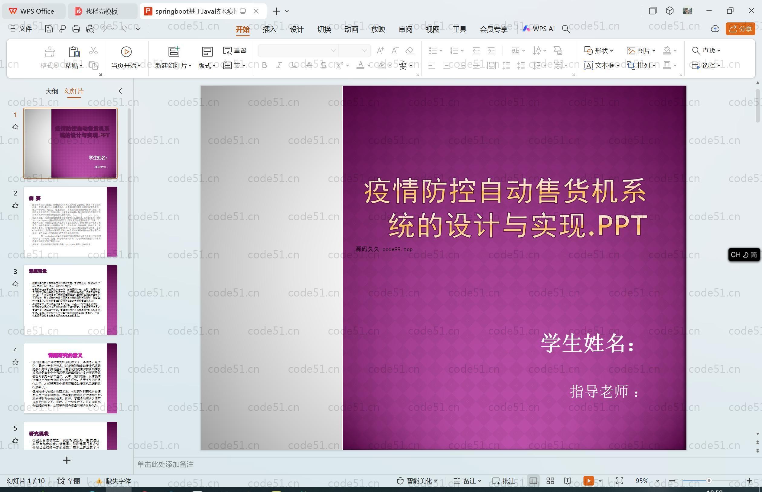Click the Missing Fonts (缺失字体) warning

[114, 481]
